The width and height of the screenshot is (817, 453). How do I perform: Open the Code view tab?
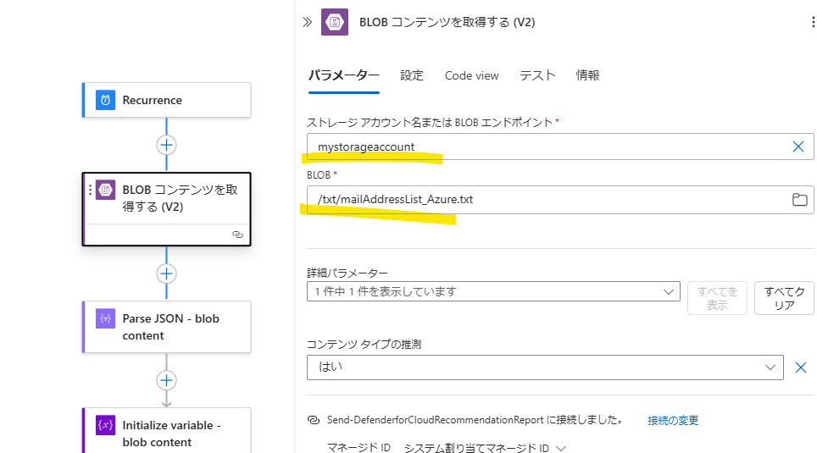tap(471, 75)
